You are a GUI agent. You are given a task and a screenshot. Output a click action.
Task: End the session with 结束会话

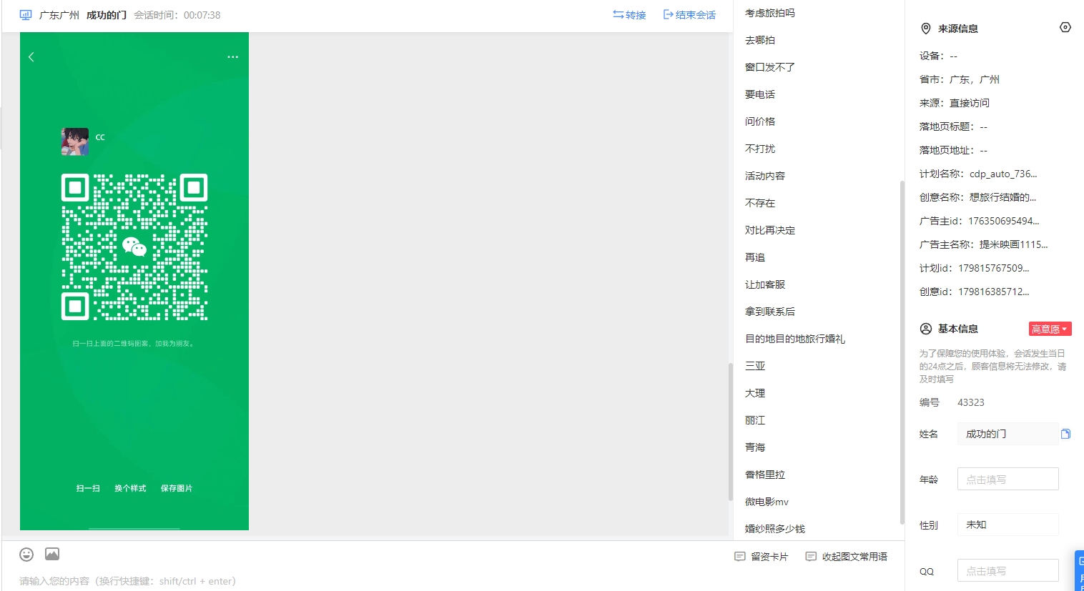(689, 15)
